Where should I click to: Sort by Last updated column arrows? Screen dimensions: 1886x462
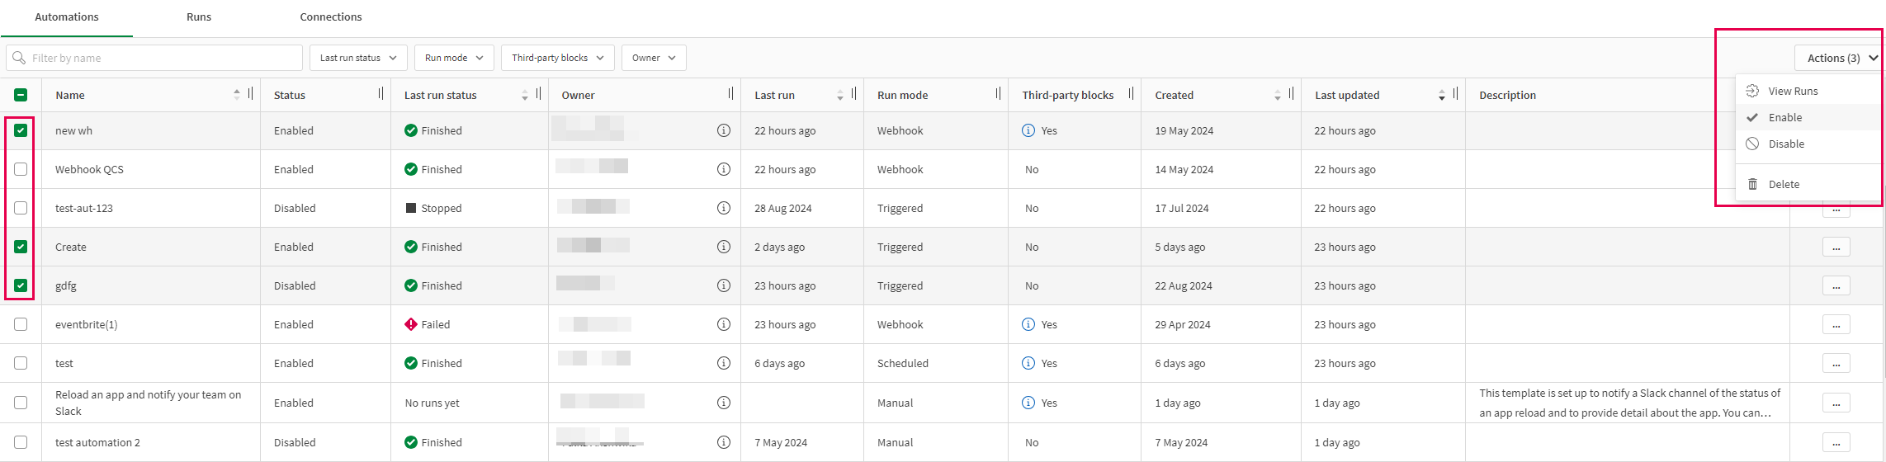coord(1441,95)
